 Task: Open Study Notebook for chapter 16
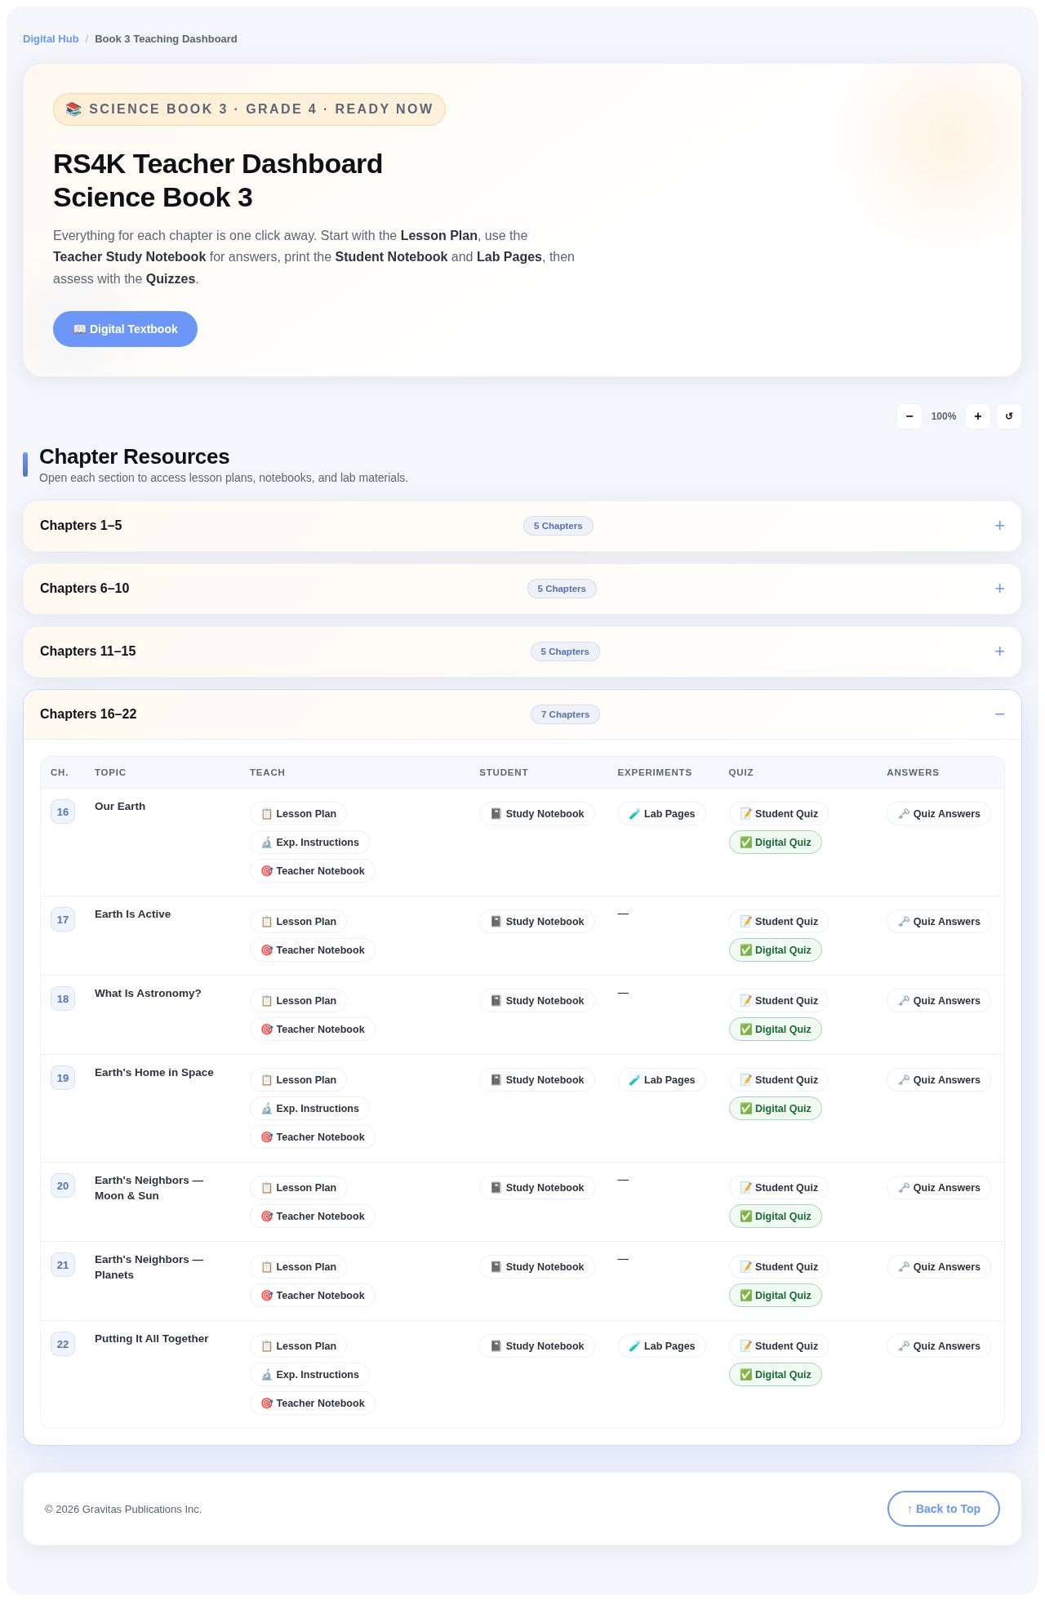[x=537, y=814]
